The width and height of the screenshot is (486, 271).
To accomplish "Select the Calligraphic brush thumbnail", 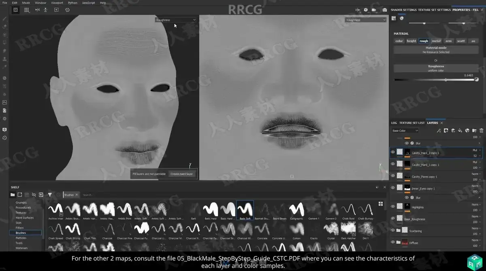I will coord(296,210).
